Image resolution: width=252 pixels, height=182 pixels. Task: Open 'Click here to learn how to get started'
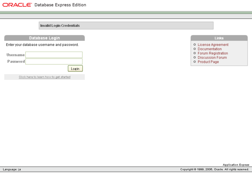click(44, 77)
